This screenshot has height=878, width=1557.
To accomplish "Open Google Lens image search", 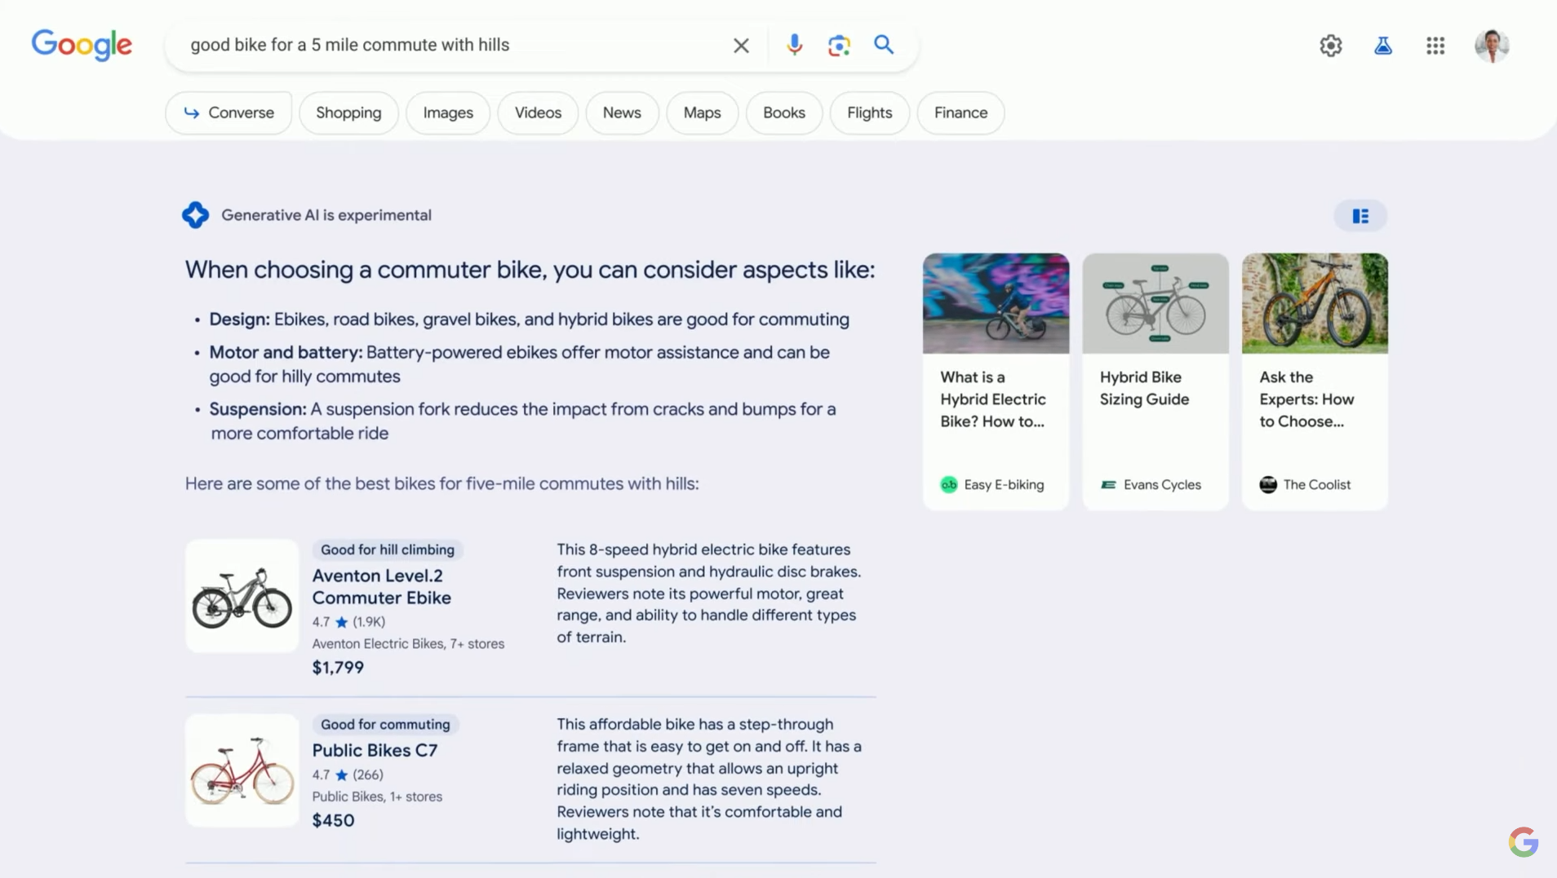I will pos(839,45).
